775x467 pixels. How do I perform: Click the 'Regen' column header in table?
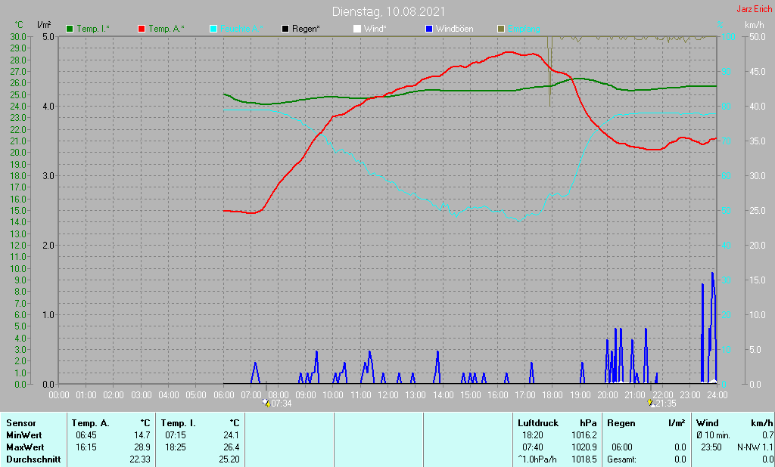click(621, 423)
